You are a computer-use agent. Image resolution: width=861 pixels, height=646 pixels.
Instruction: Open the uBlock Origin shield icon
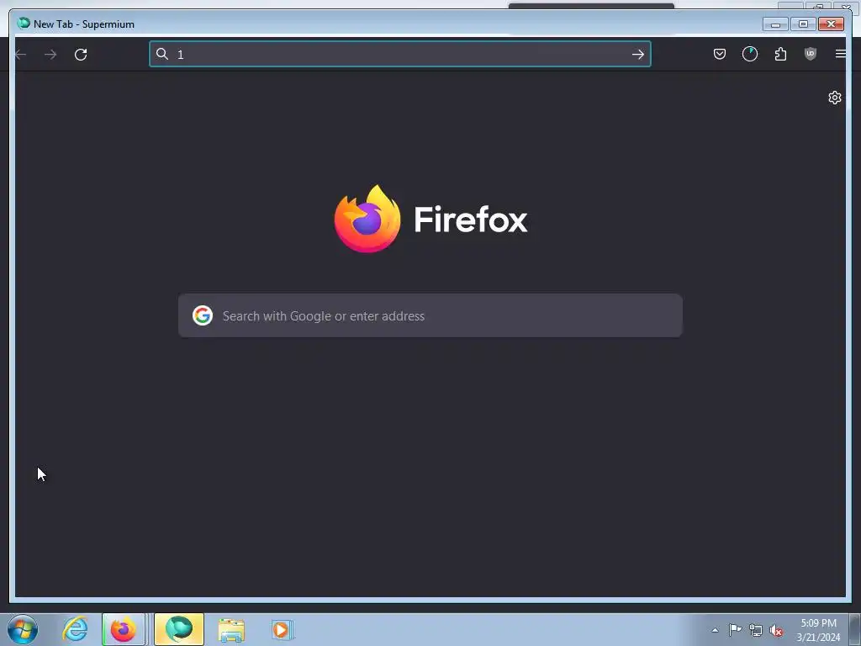point(811,54)
